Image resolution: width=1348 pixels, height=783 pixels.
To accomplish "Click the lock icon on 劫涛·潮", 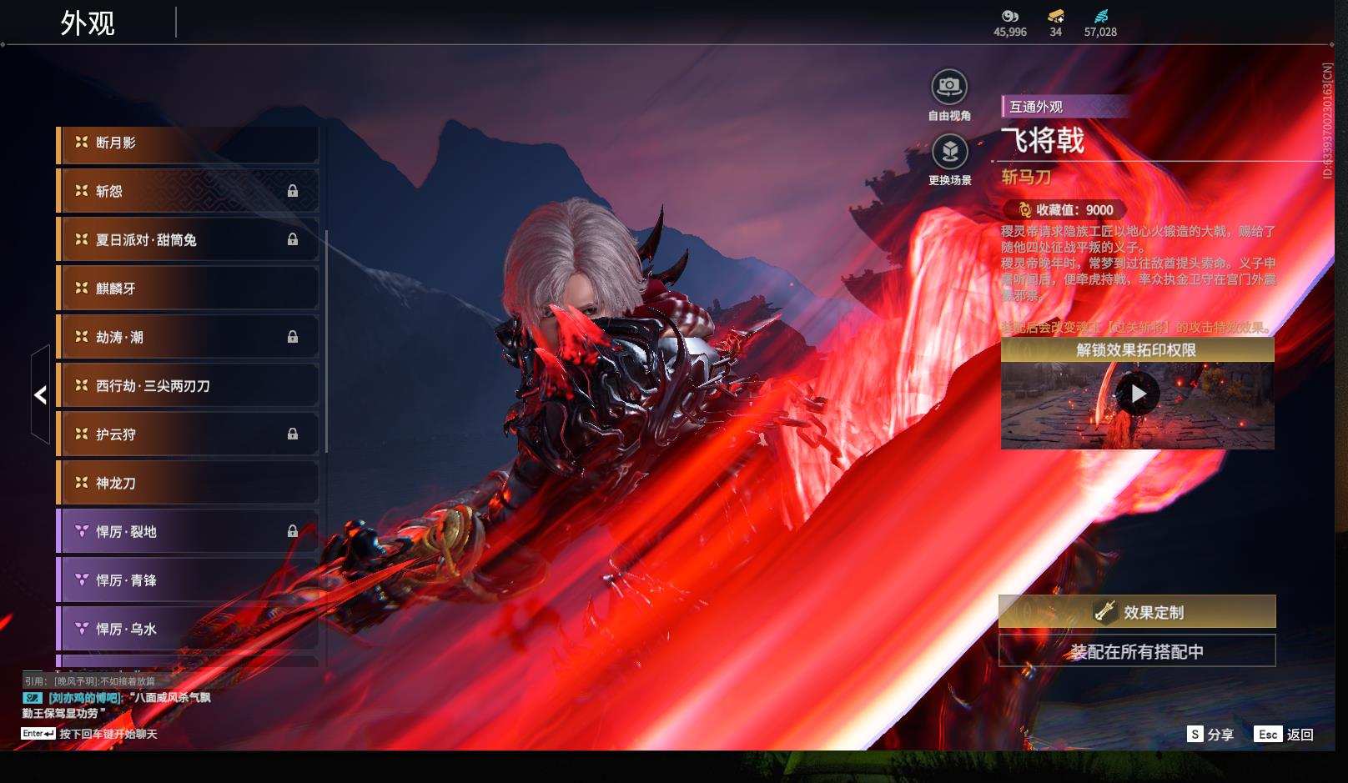I will (x=293, y=337).
